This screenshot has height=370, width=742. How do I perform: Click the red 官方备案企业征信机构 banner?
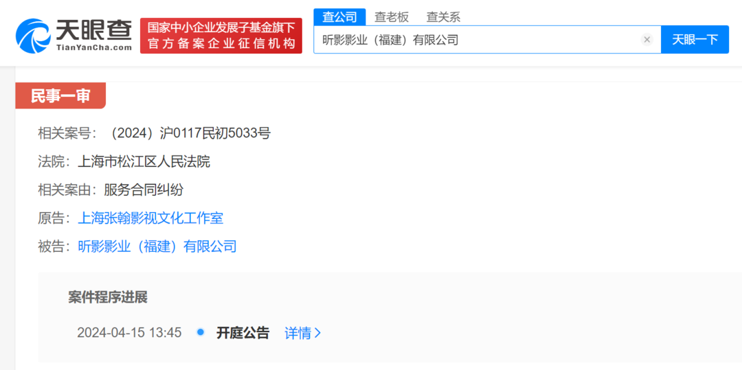coord(221,36)
